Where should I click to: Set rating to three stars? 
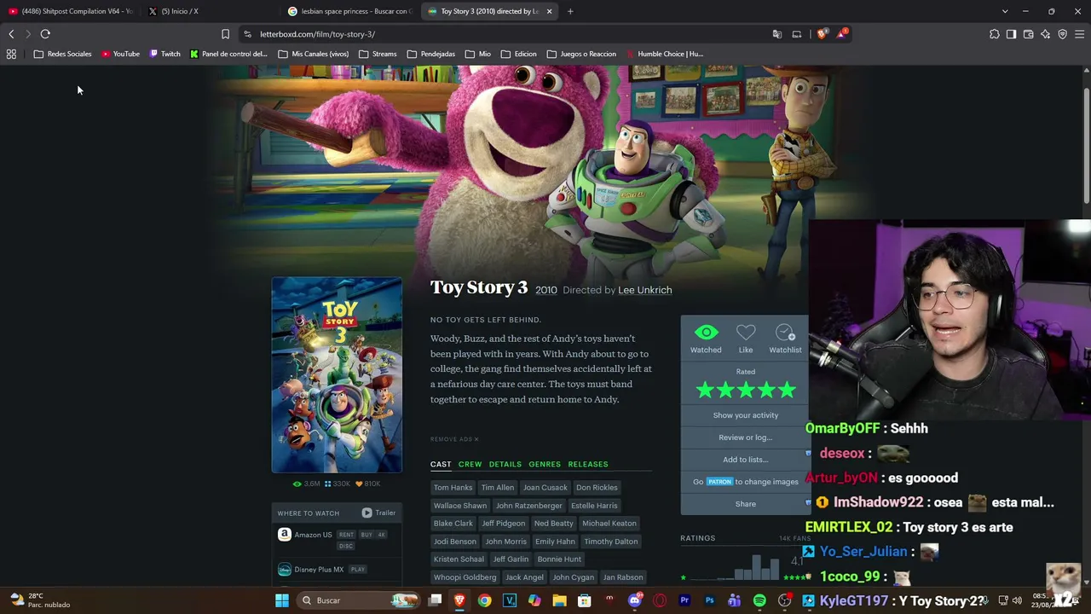(x=746, y=391)
